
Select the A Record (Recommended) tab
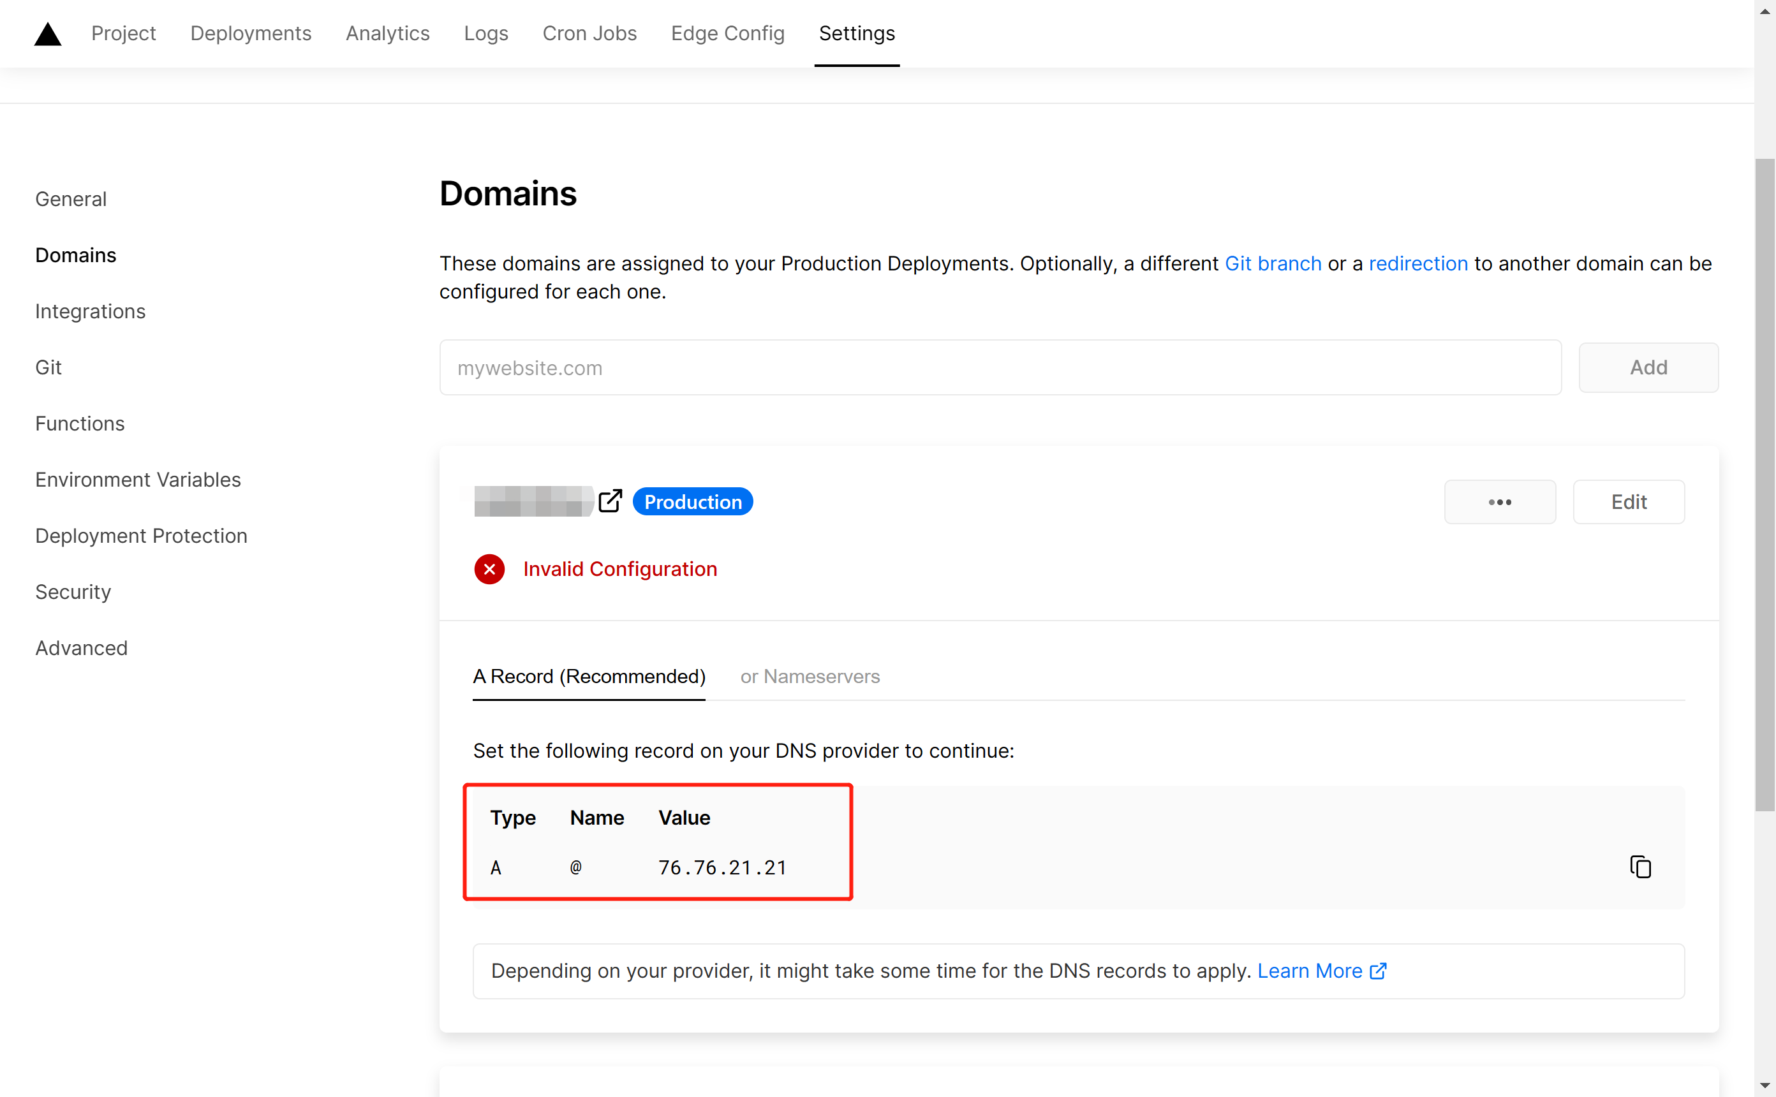point(589,676)
